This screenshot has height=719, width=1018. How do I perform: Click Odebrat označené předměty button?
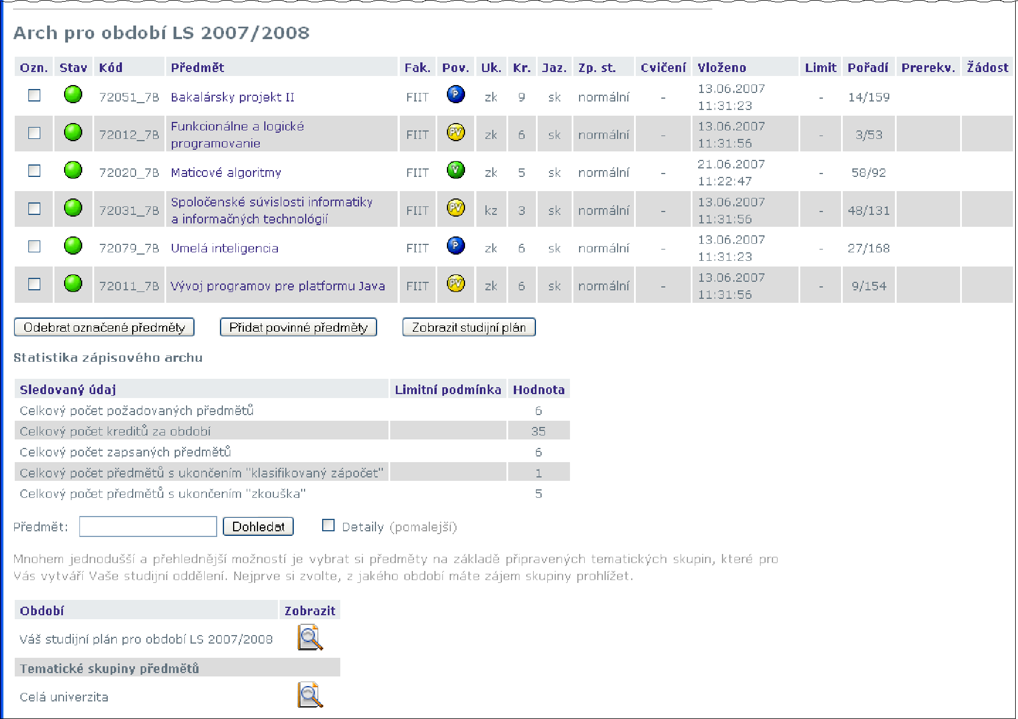point(104,327)
